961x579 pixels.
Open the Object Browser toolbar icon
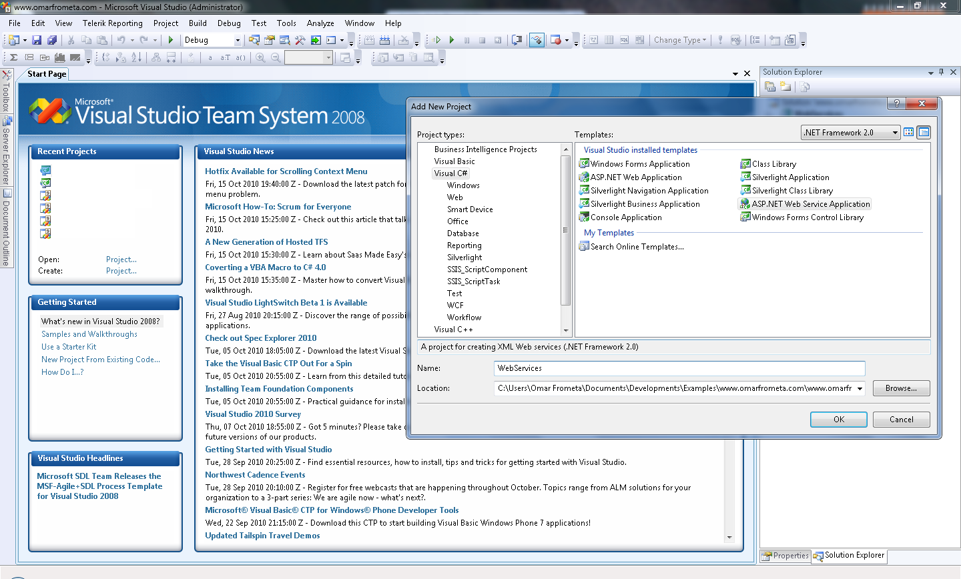[285, 40]
